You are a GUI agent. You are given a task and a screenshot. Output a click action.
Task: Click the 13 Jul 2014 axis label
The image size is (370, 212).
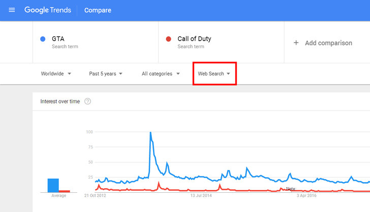(202, 195)
